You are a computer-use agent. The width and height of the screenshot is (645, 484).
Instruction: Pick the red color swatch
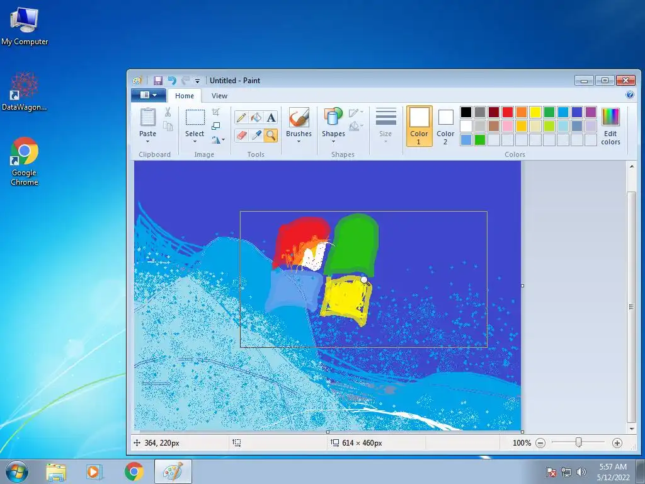pos(508,112)
